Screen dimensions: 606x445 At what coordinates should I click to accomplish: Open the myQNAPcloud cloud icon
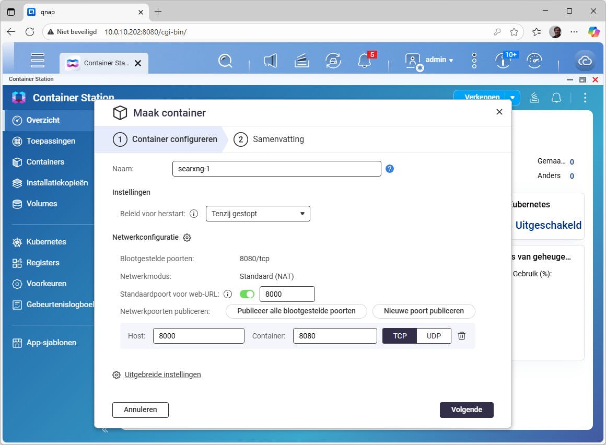[585, 61]
